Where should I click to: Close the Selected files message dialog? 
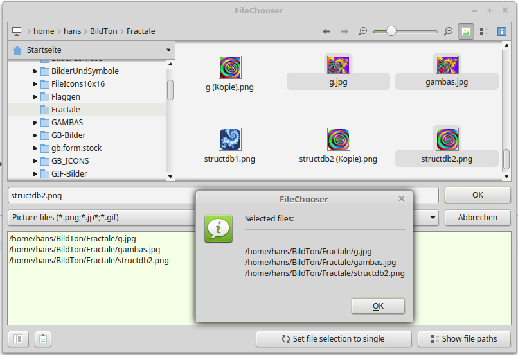pos(402,199)
